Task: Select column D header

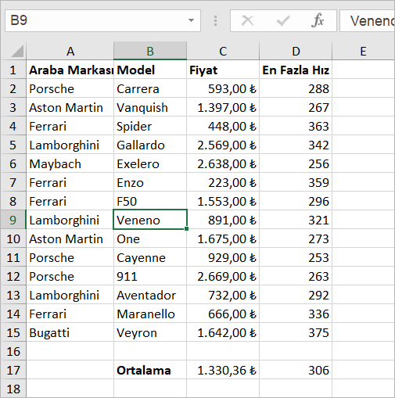Action: (x=296, y=51)
